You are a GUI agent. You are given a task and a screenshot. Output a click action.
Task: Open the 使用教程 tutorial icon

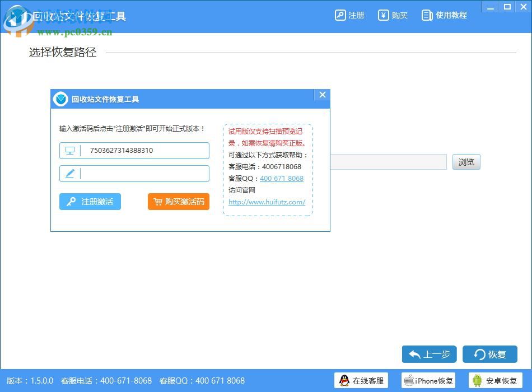tap(427, 15)
